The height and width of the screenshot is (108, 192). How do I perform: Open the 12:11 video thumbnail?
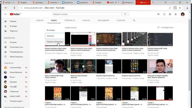tap(160, 66)
